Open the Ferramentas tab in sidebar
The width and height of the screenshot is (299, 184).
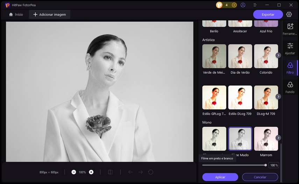(290, 29)
